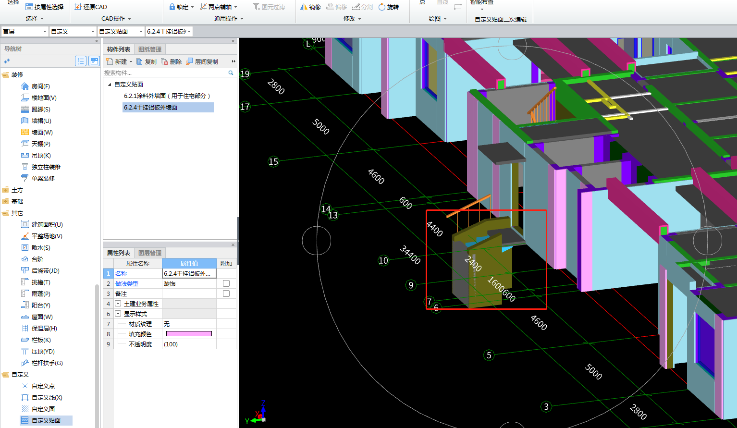The image size is (737, 428).
Task: Click the 层间复制 button
Action: click(202, 61)
